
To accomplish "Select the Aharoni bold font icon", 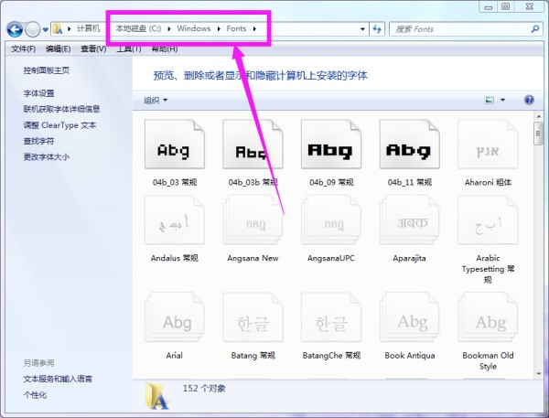I will coord(488,149).
